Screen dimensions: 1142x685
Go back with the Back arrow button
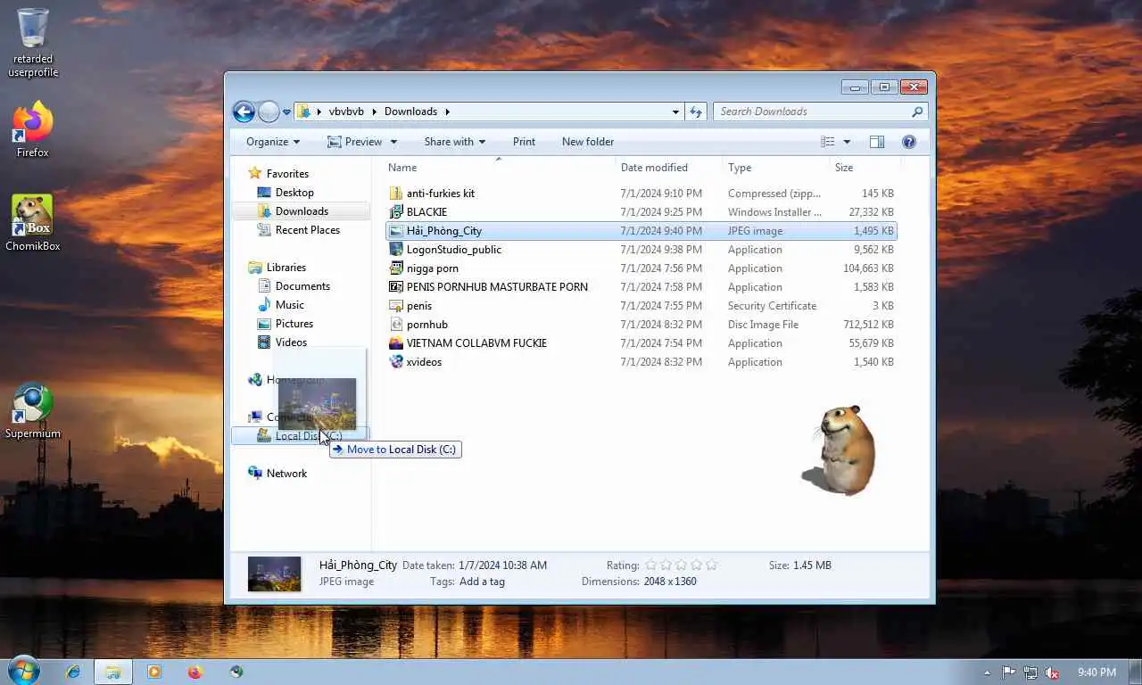pos(244,111)
